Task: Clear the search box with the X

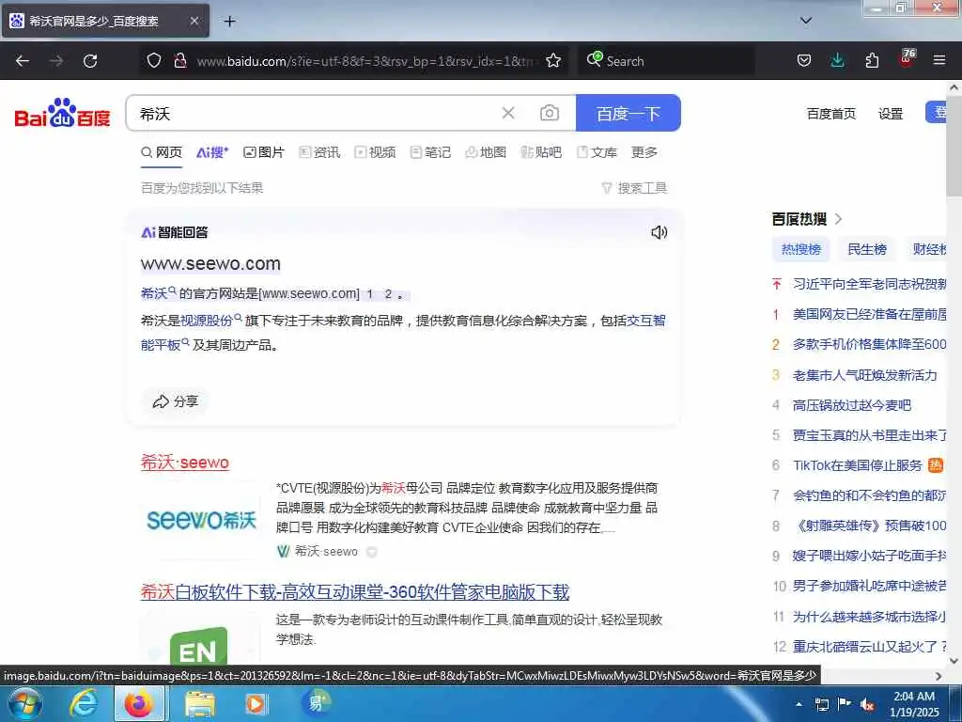Action: pyautogui.click(x=508, y=113)
